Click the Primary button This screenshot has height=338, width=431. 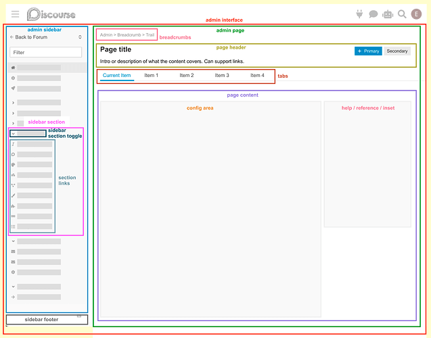click(368, 51)
